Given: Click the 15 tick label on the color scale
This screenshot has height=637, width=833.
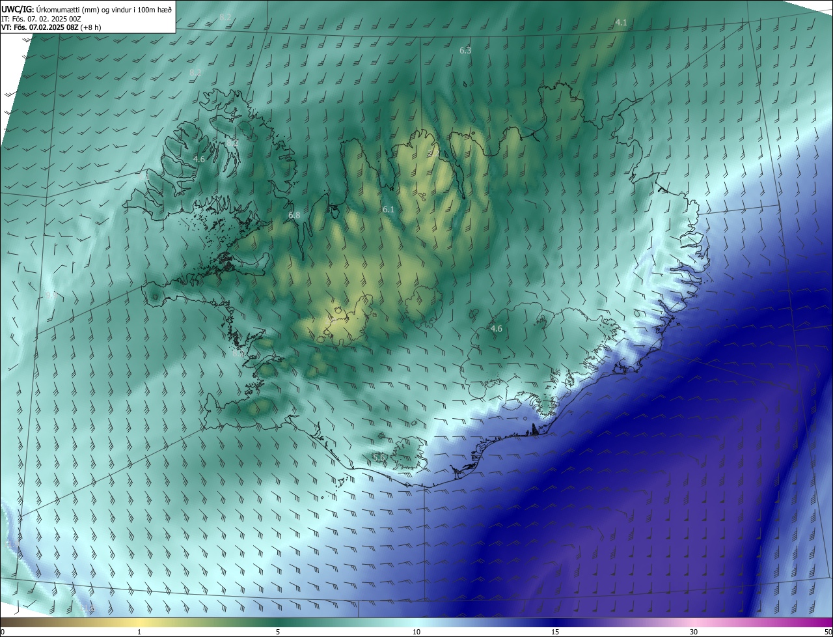Looking at the screenshot, I should (x=555, y=632).
